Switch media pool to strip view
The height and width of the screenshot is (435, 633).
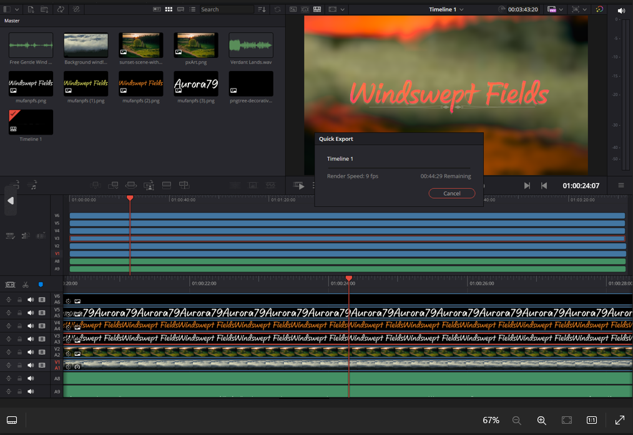coord(180,9)
